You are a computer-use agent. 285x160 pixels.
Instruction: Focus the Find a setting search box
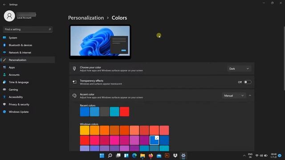coord(28,29)
